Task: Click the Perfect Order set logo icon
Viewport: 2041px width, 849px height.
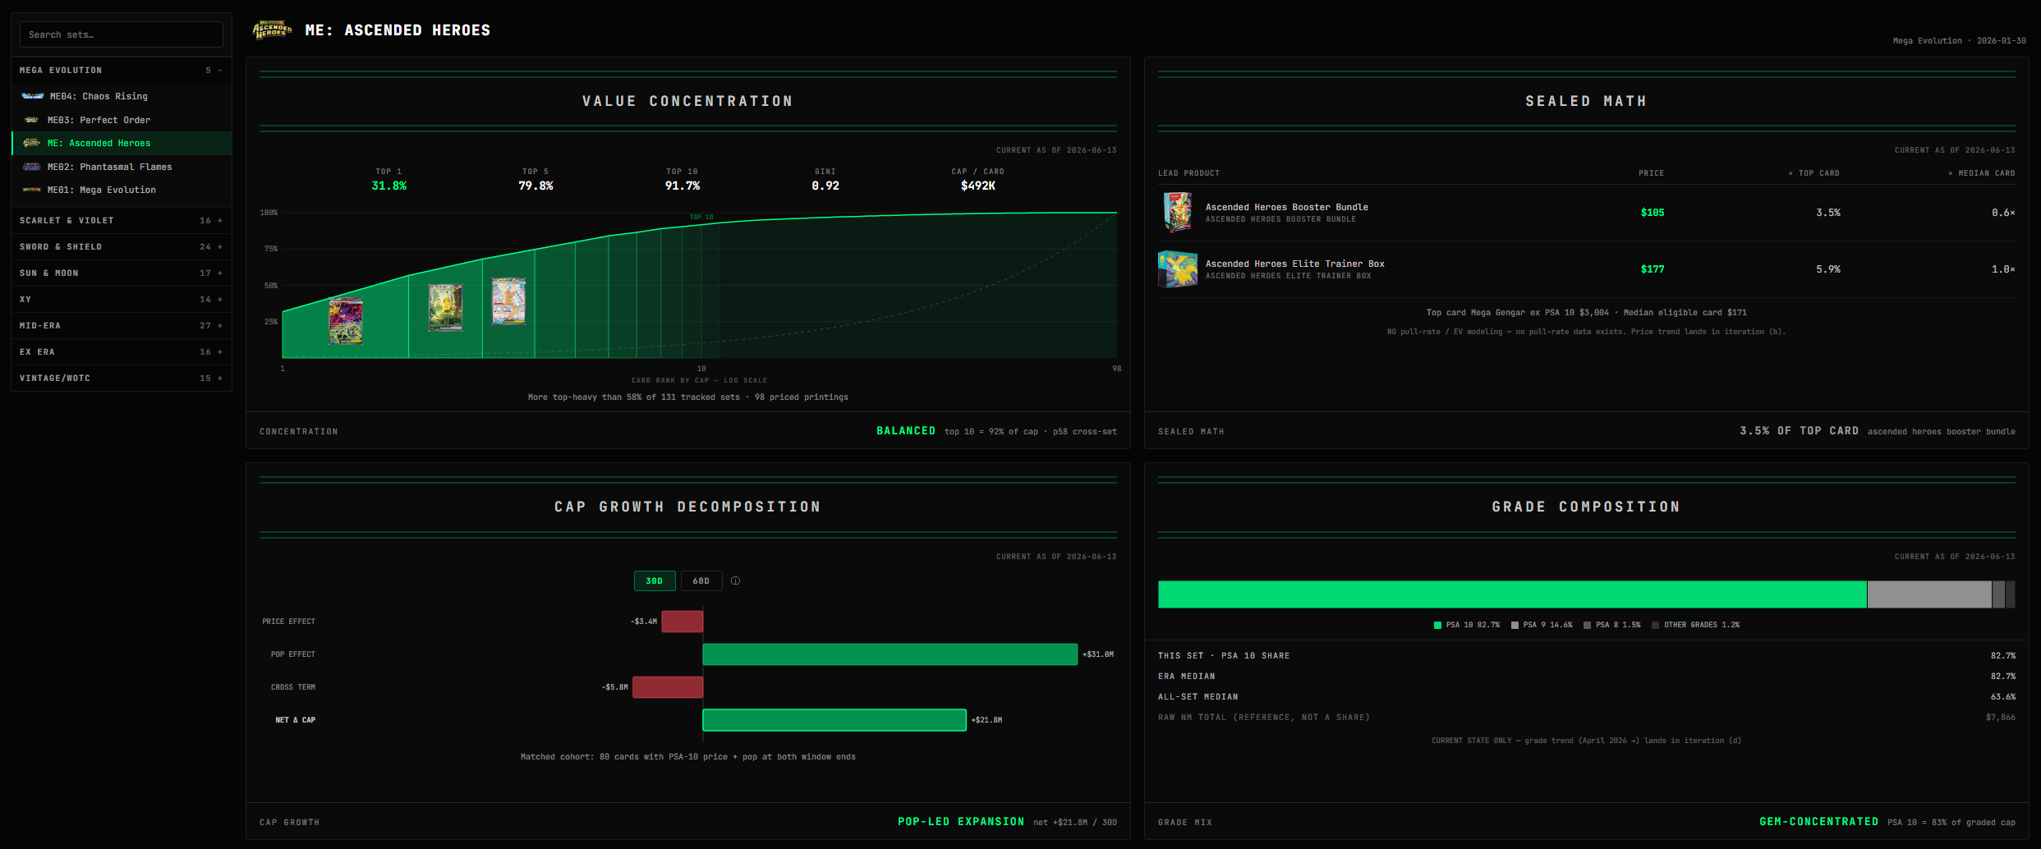Action: [32, 120]
